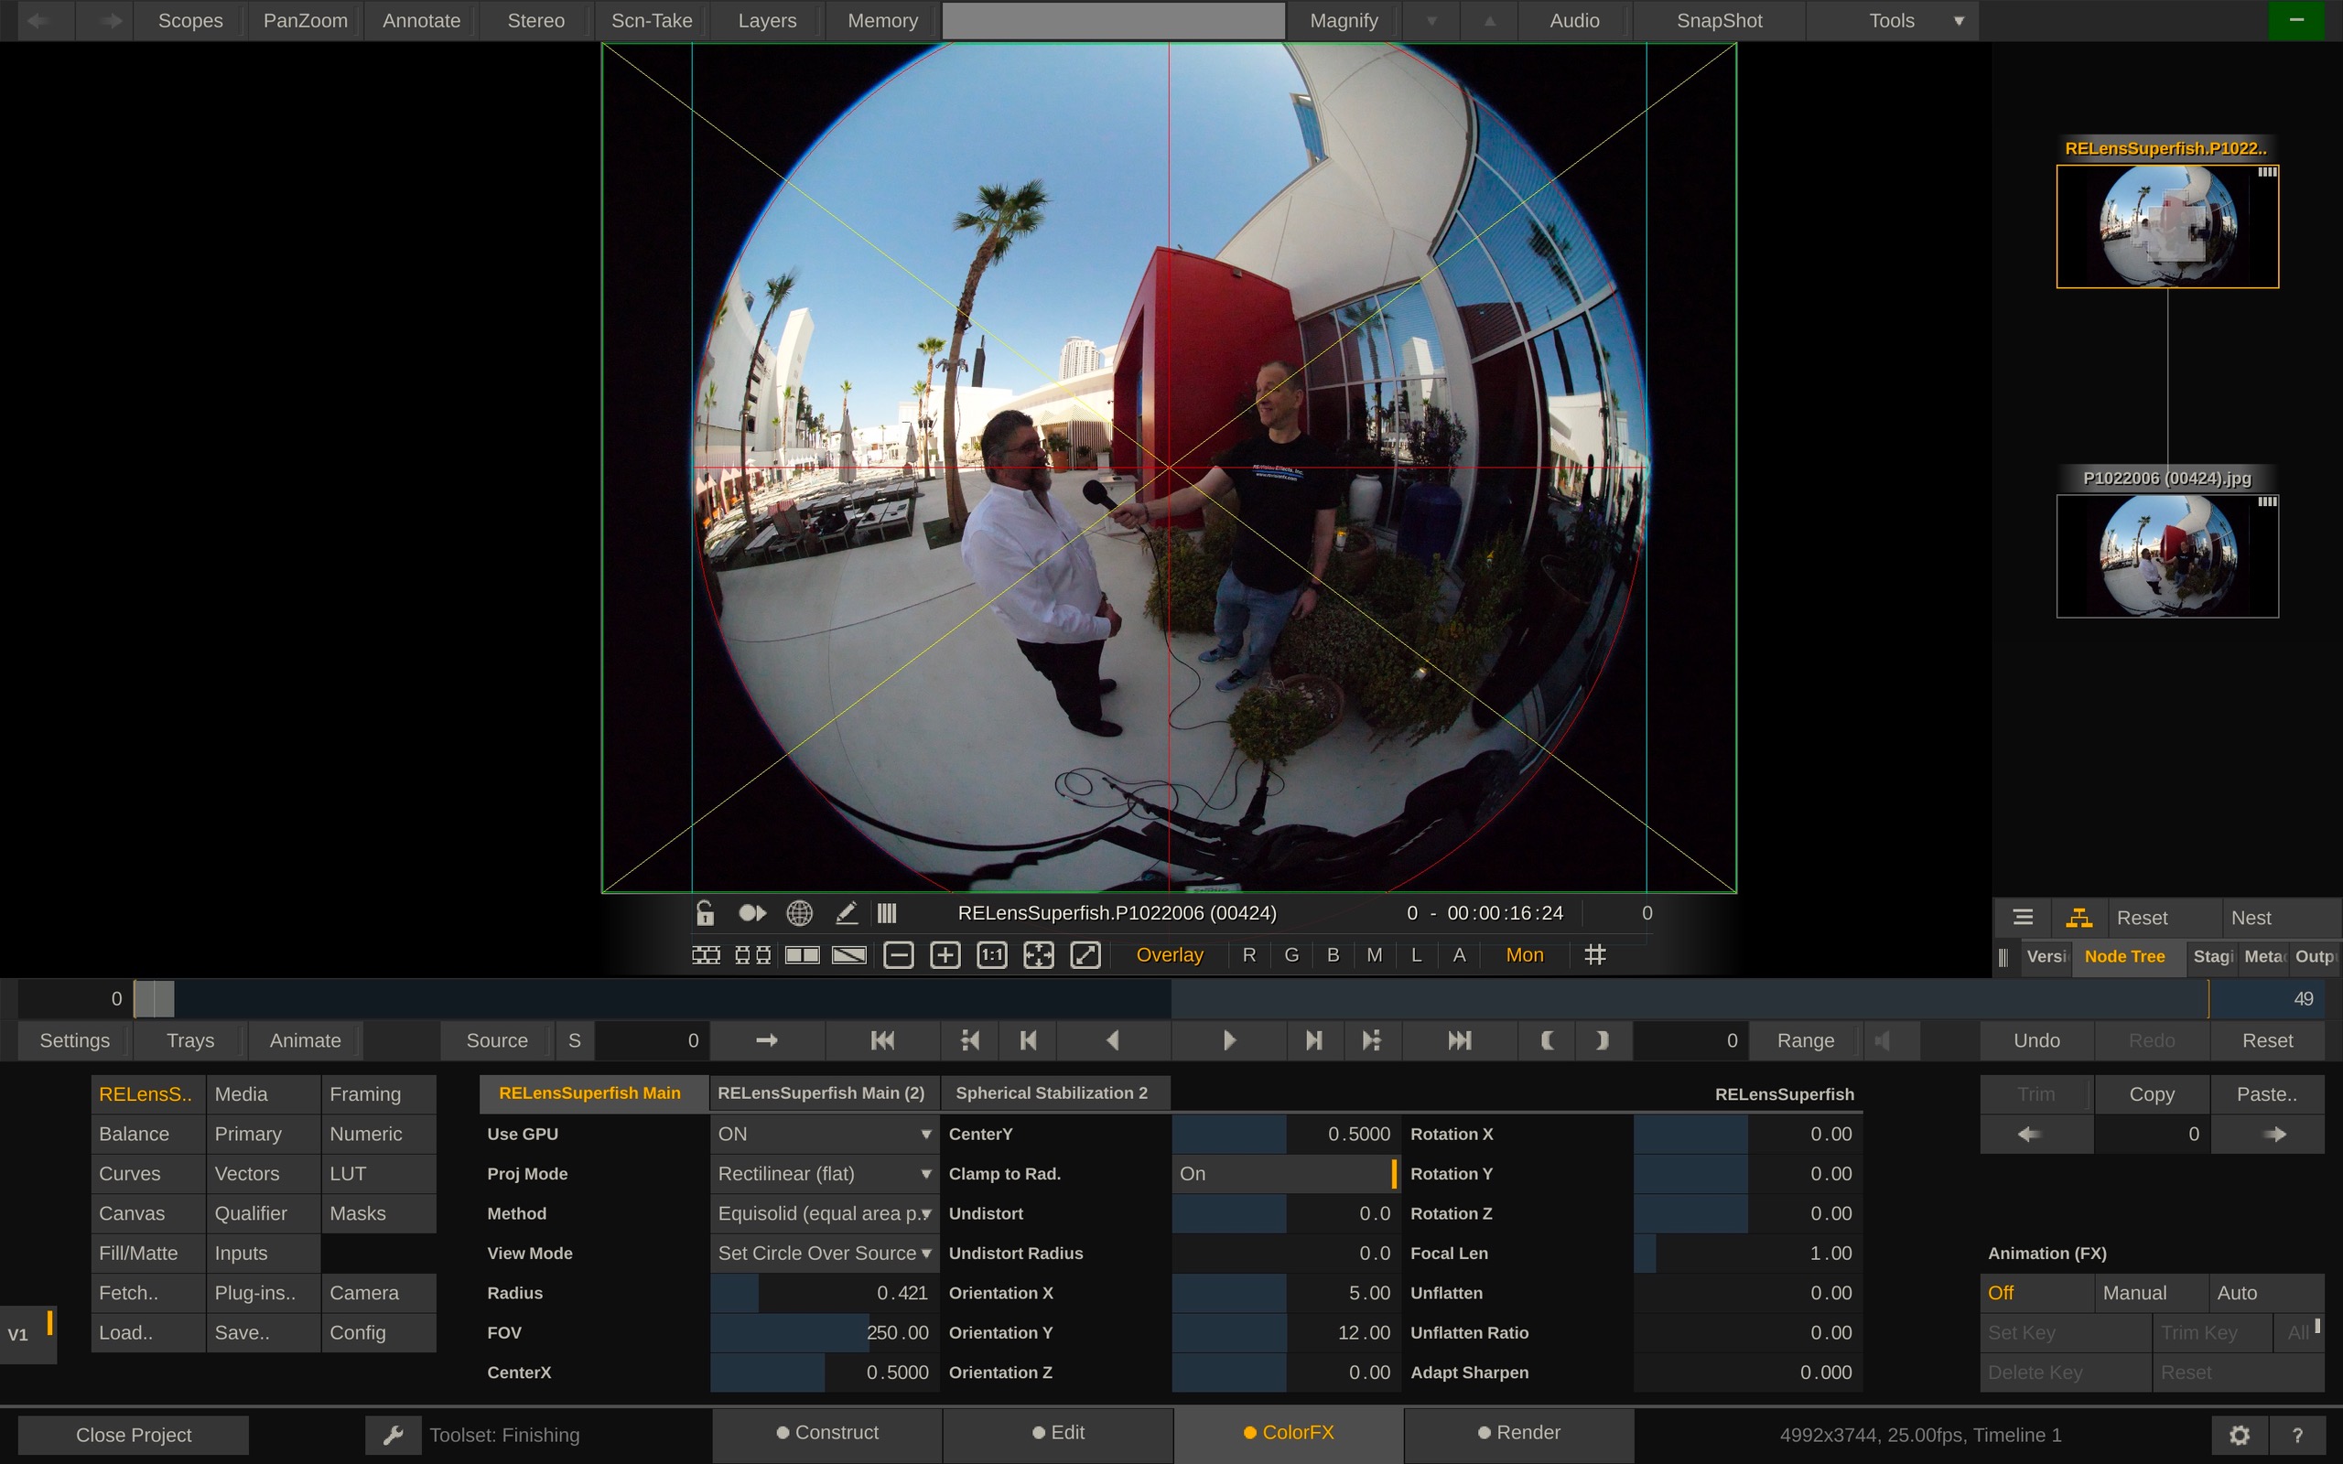Click the Close Project button
The width and height of the screenshot is (2343, 1464).
(x=134, y=1435)
